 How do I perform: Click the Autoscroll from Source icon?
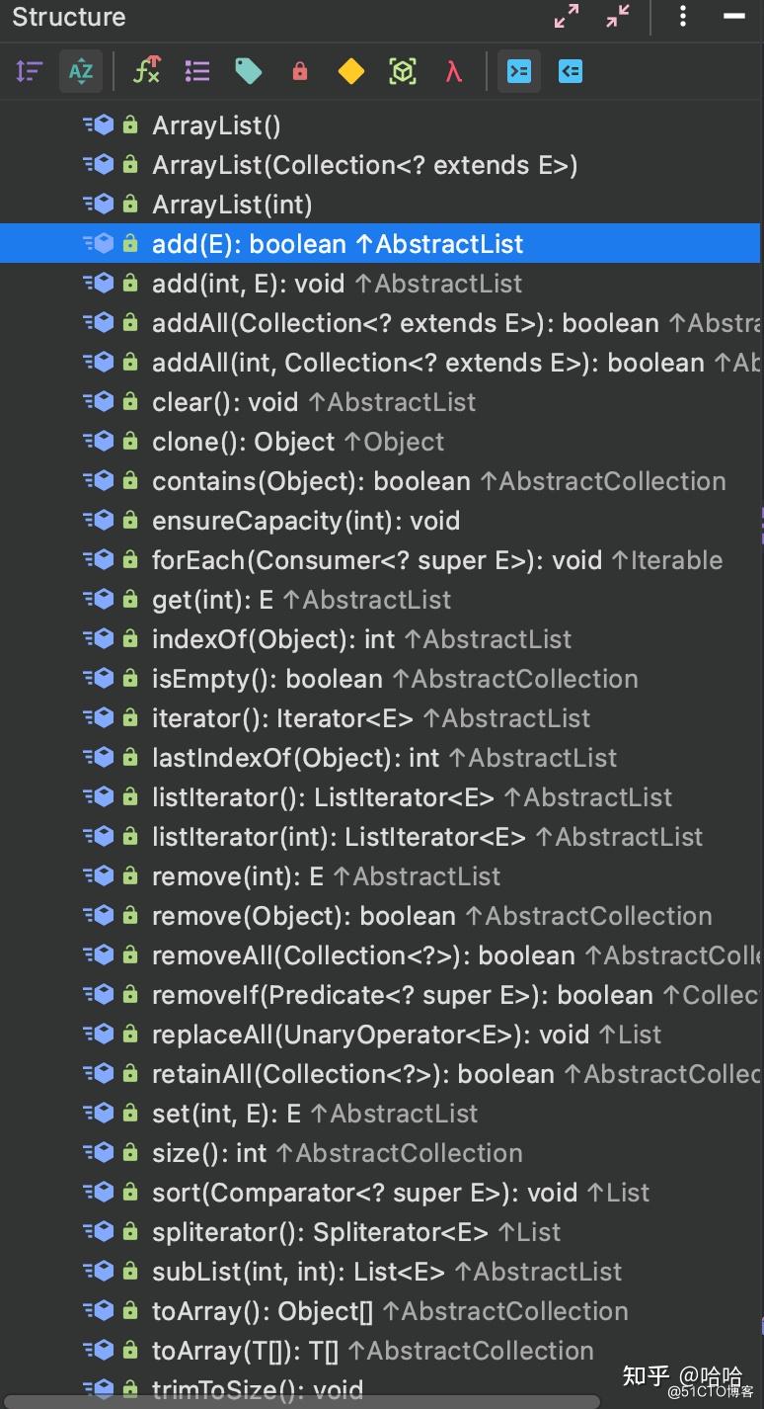point(571,71)
